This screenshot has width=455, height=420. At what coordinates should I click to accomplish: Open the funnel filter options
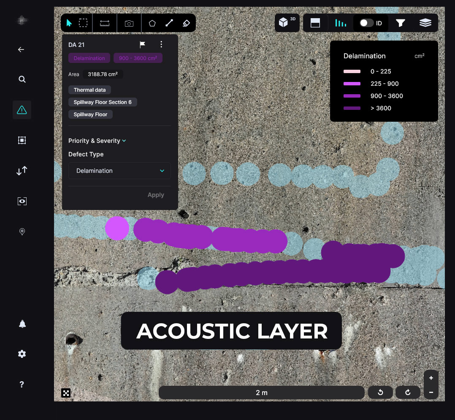click(x=401, y=23)
